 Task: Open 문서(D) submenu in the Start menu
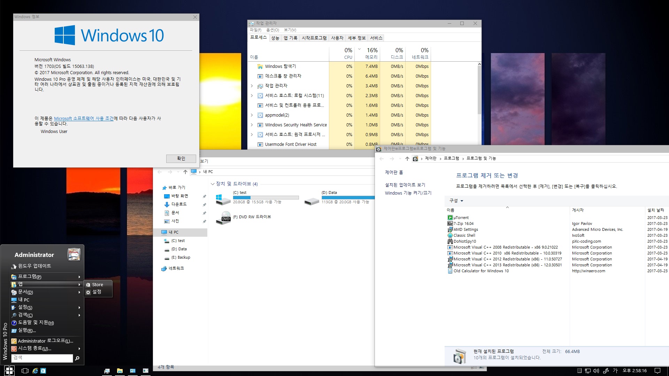point(45,292)
